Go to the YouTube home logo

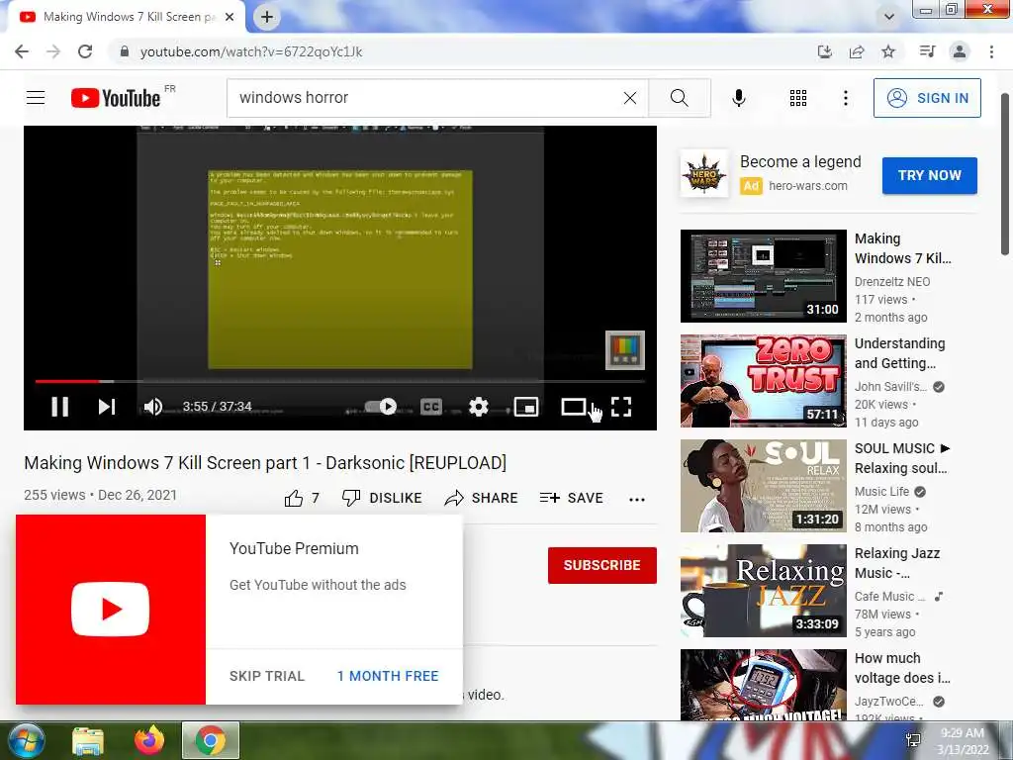pyautogui.click(x=117, y=98)
